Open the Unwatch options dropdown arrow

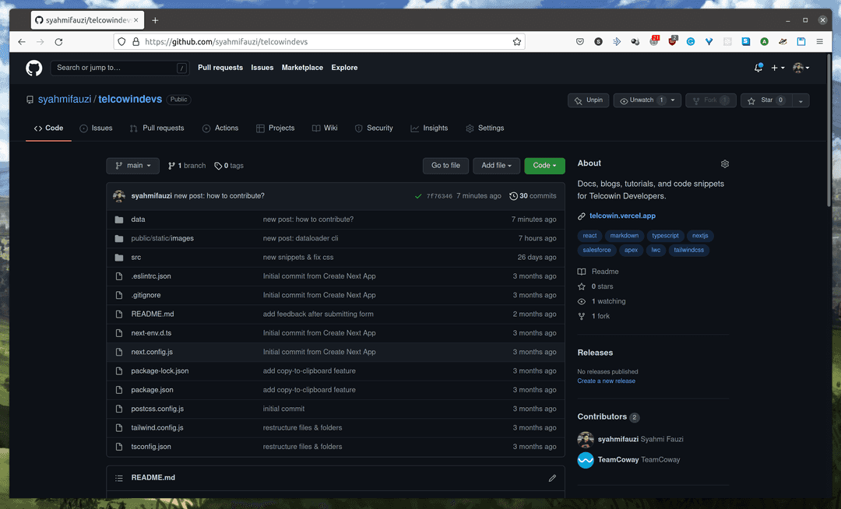click(x=674, y=100)
